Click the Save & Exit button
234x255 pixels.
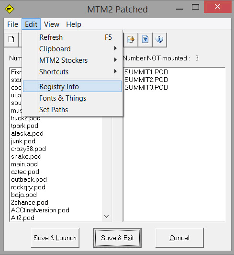[x=117, y=238]
